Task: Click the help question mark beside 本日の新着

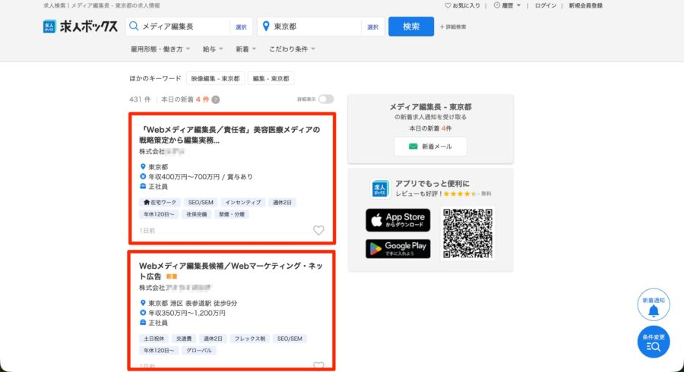Action: [216, 99]
